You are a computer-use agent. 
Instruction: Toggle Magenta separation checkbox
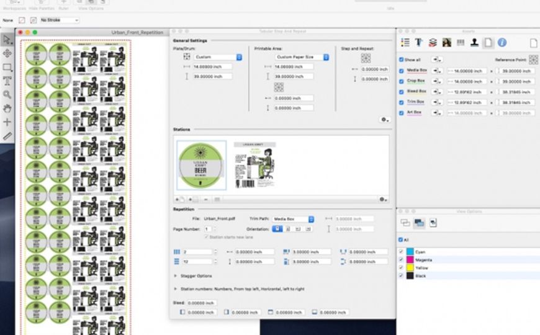click(401, 259)
